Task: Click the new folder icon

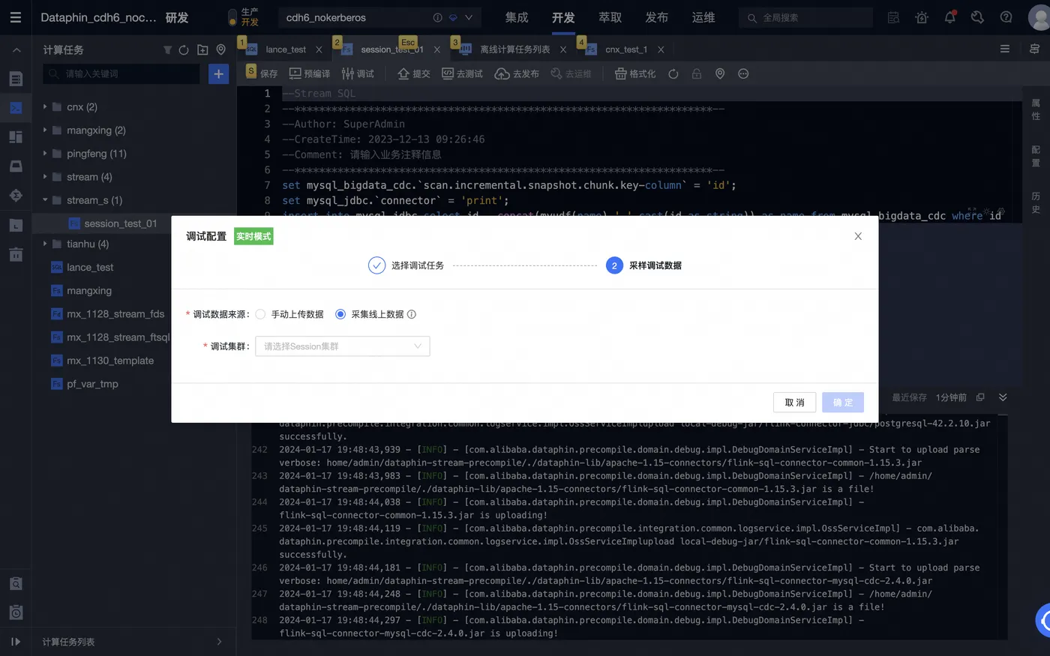Action: point(202,50)
